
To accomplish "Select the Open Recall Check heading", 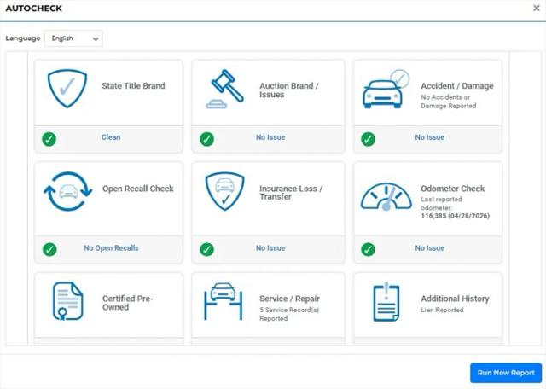I will [x=138, y=189].
